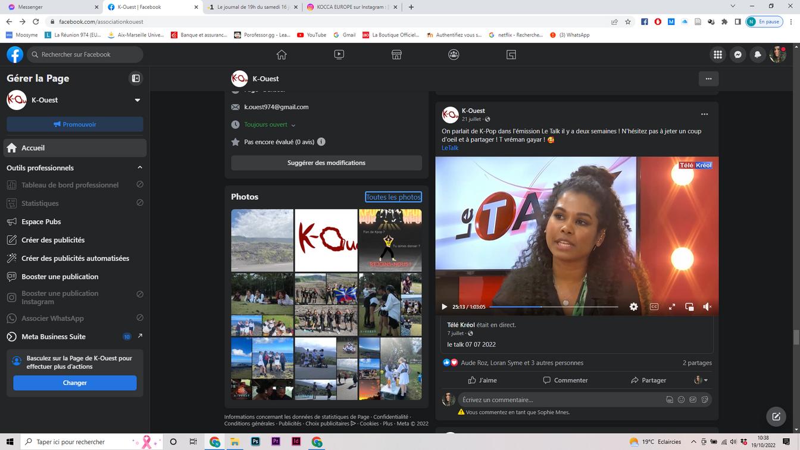Collapse the Gérer la Page sidebar

click(136, 79)
